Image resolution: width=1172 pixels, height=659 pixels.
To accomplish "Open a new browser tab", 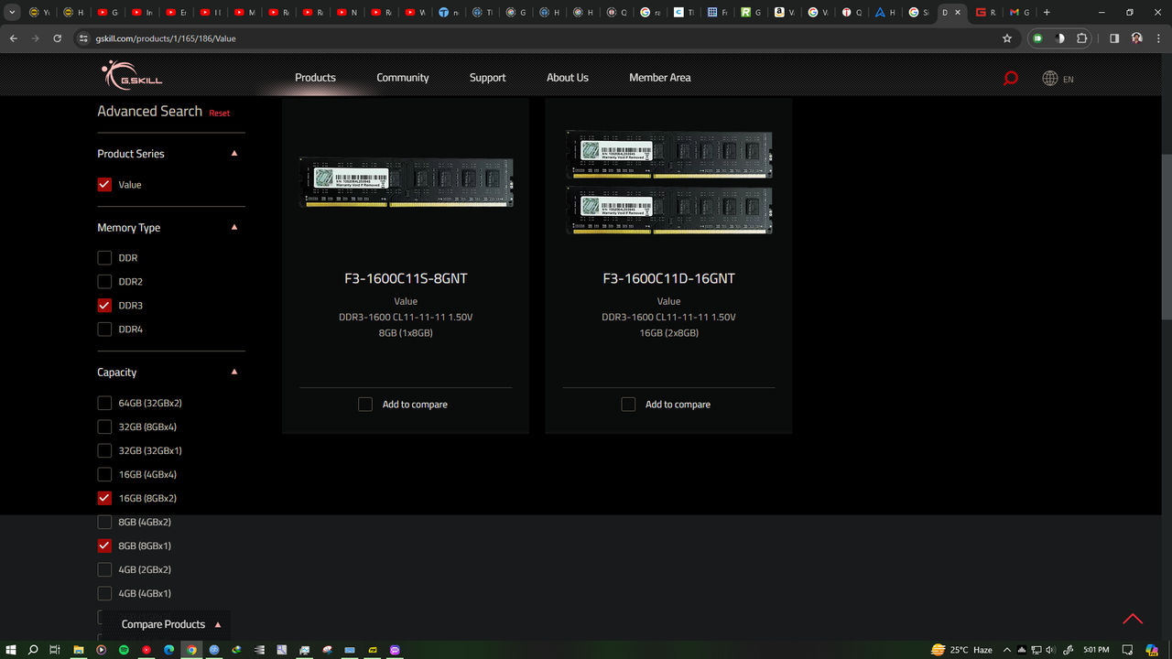I will coord(1047,13).
